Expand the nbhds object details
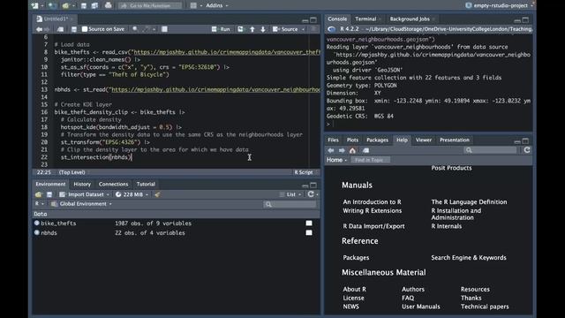The height and width of the screenshot is (318, 565). pyautogui.click(x=37, y=232)
